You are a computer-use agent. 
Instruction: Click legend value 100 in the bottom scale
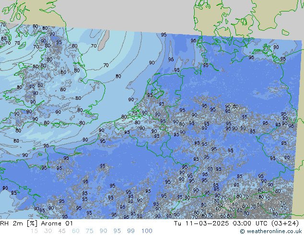(x=147, y=231)
